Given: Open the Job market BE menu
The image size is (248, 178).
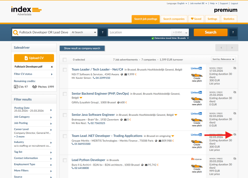Looking at the screenshot, I should point(198,3).
